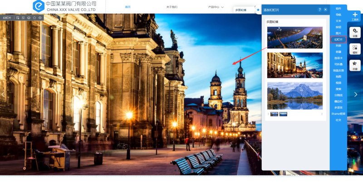Open the 模板 templates panel
The image size is (363, 185).
(x=355, y=49)
